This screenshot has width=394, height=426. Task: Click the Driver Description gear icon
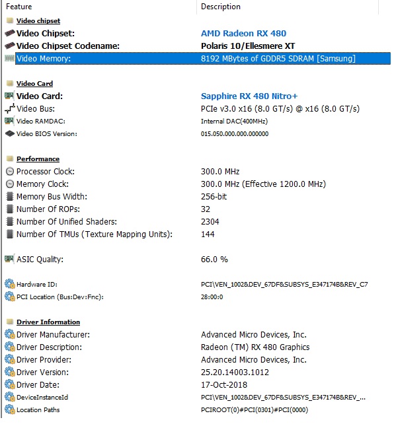click(x=10, y=347)
